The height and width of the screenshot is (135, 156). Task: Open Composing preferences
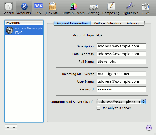pyautogui.click(x=111, y=8)
